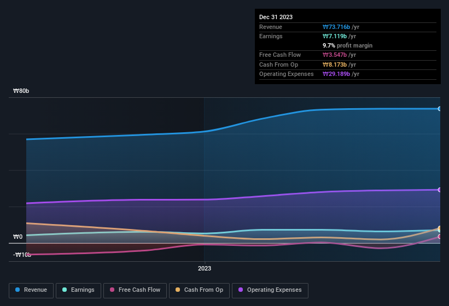This screenshot has height=306, width=449.
Task: Select the Dec 31 2023 tooltip date
Action: [x=276, y=17]
